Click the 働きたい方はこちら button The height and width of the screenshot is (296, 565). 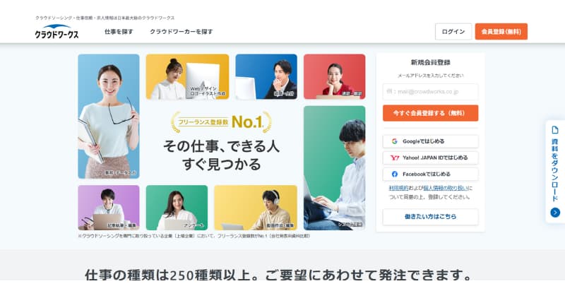(x=431, y=217)
